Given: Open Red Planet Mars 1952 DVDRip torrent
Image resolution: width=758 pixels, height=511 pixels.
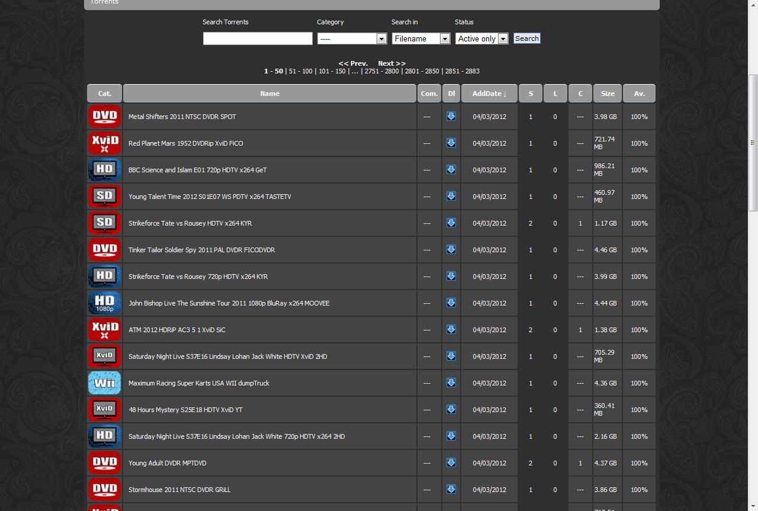Looking at the screenshot, I should tap(185, 143).
